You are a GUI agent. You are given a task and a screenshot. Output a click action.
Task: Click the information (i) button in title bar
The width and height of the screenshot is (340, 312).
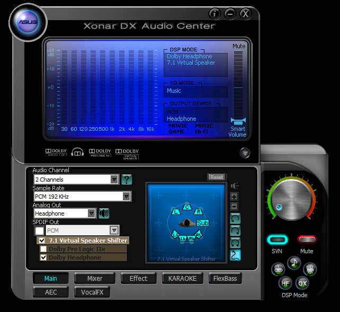point(215,14)
